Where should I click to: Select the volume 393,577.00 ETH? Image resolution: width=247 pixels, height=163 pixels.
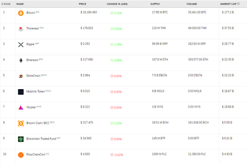[198, 60]
